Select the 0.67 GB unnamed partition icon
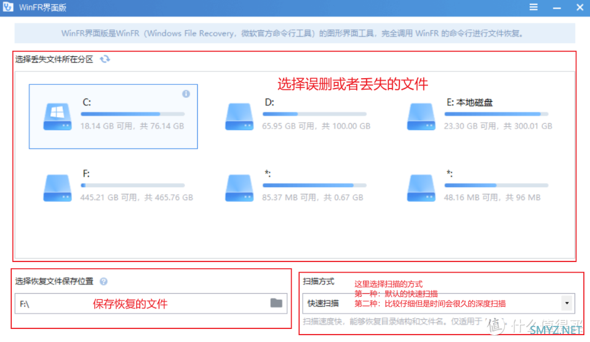Screen dimensions: 590x342 (239, 188)
